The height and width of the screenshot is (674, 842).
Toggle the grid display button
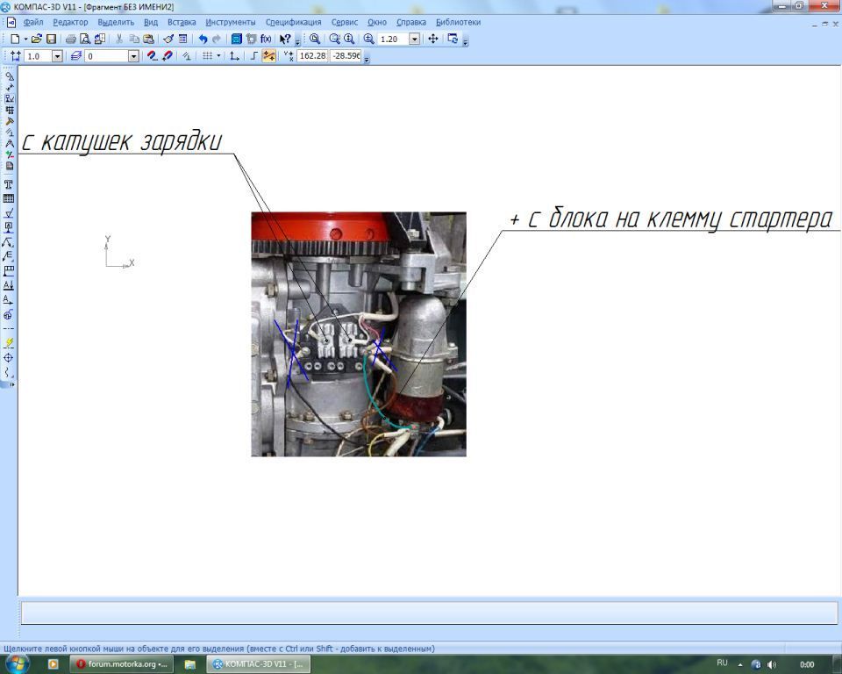pos(207,56)
